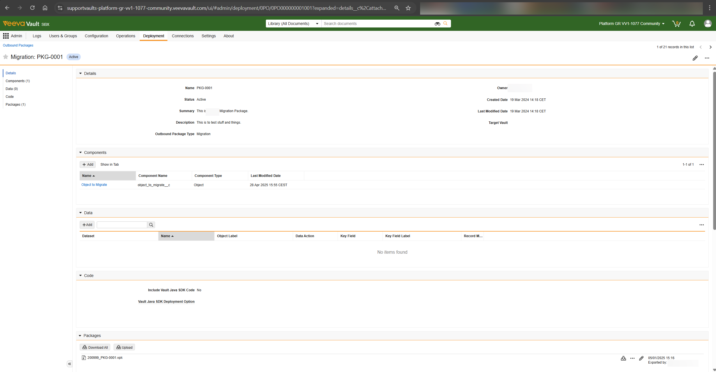Click the Download All button
This screenshot has width=716, height=372.
click(x=95, y=347)
